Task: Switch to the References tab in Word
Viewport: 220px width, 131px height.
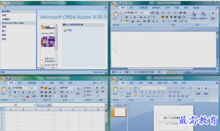Action: click(x=156, y=8)
